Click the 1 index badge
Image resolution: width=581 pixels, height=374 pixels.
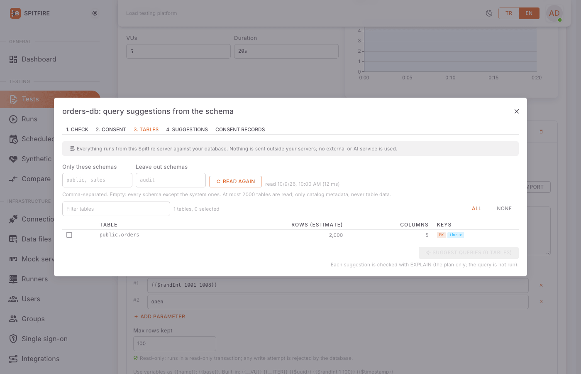coord(456,235)
